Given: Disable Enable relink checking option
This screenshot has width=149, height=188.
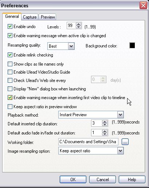Looking at the screenshot, I should (x=10, y=55).
